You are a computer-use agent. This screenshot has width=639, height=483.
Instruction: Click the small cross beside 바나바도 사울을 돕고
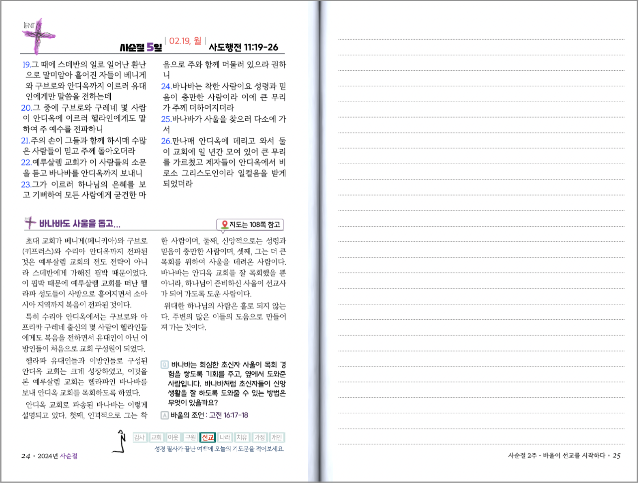point(30,222)
